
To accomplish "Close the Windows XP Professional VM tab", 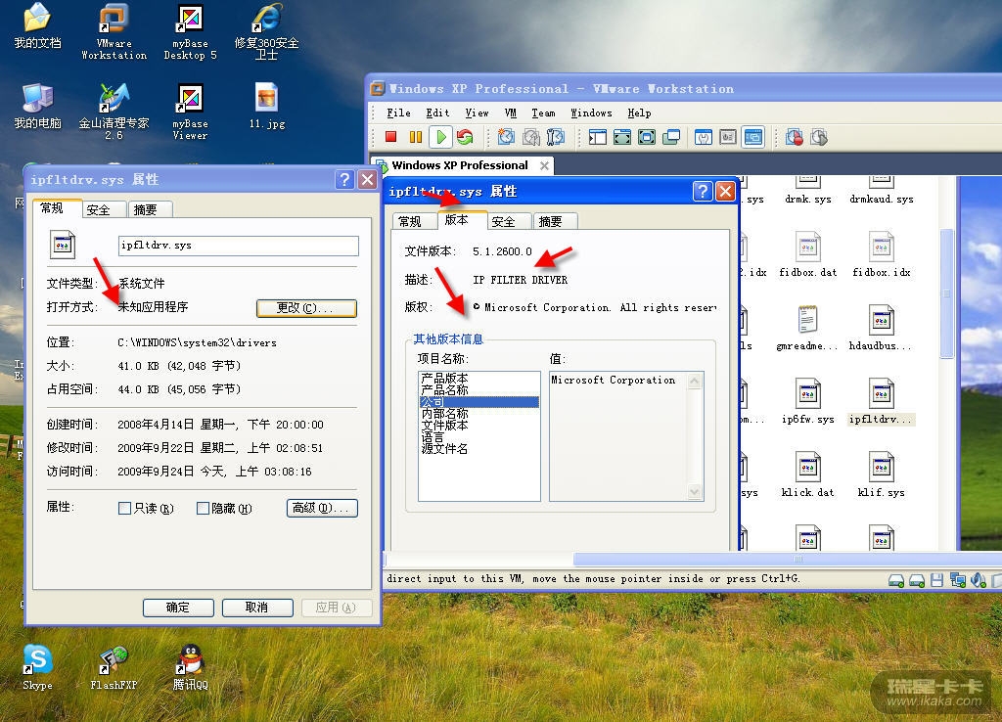I will tap(544, 165).
